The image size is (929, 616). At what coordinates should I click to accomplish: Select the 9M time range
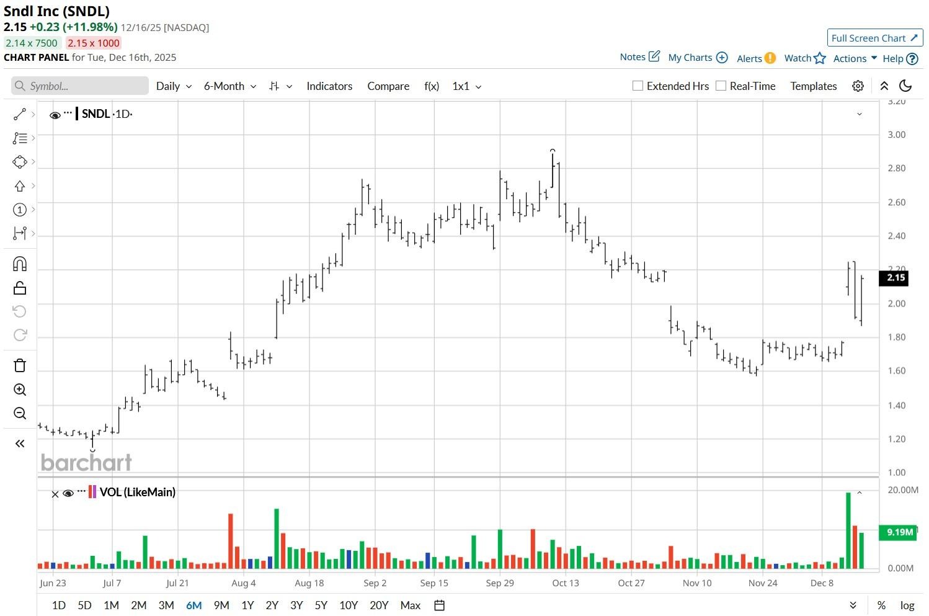[x=221, y=605]
